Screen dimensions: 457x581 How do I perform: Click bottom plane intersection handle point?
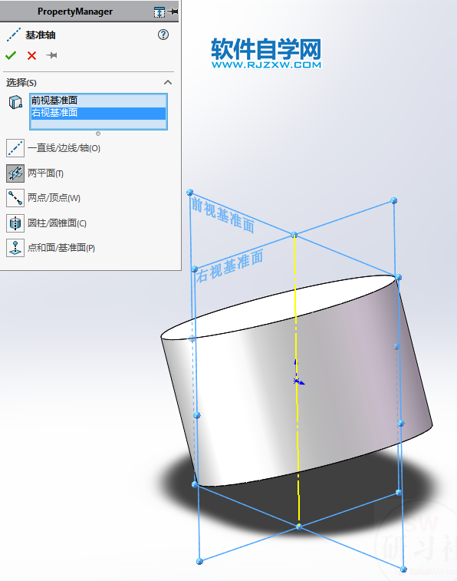click(x=299, y=527)
